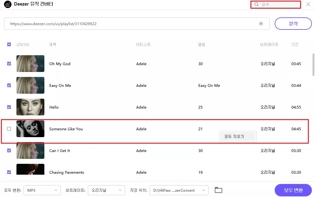
Task: Select the Can I Get It title
Action: (60, 150)
